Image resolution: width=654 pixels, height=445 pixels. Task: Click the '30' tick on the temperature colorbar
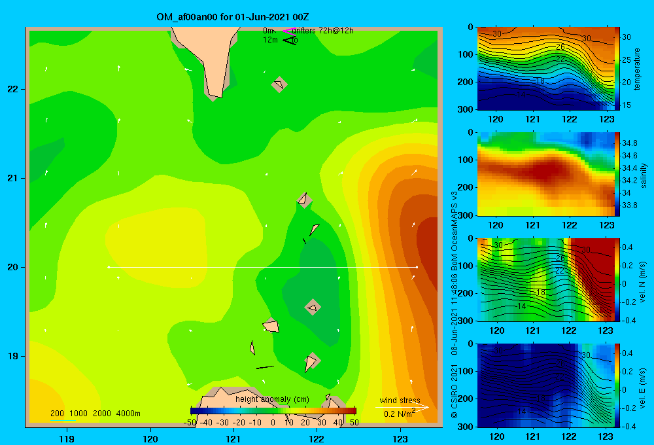627,37
